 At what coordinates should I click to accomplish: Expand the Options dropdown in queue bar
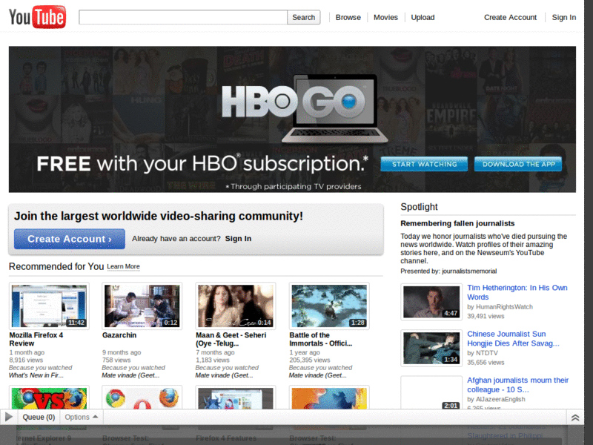click(x=81, y=417)
